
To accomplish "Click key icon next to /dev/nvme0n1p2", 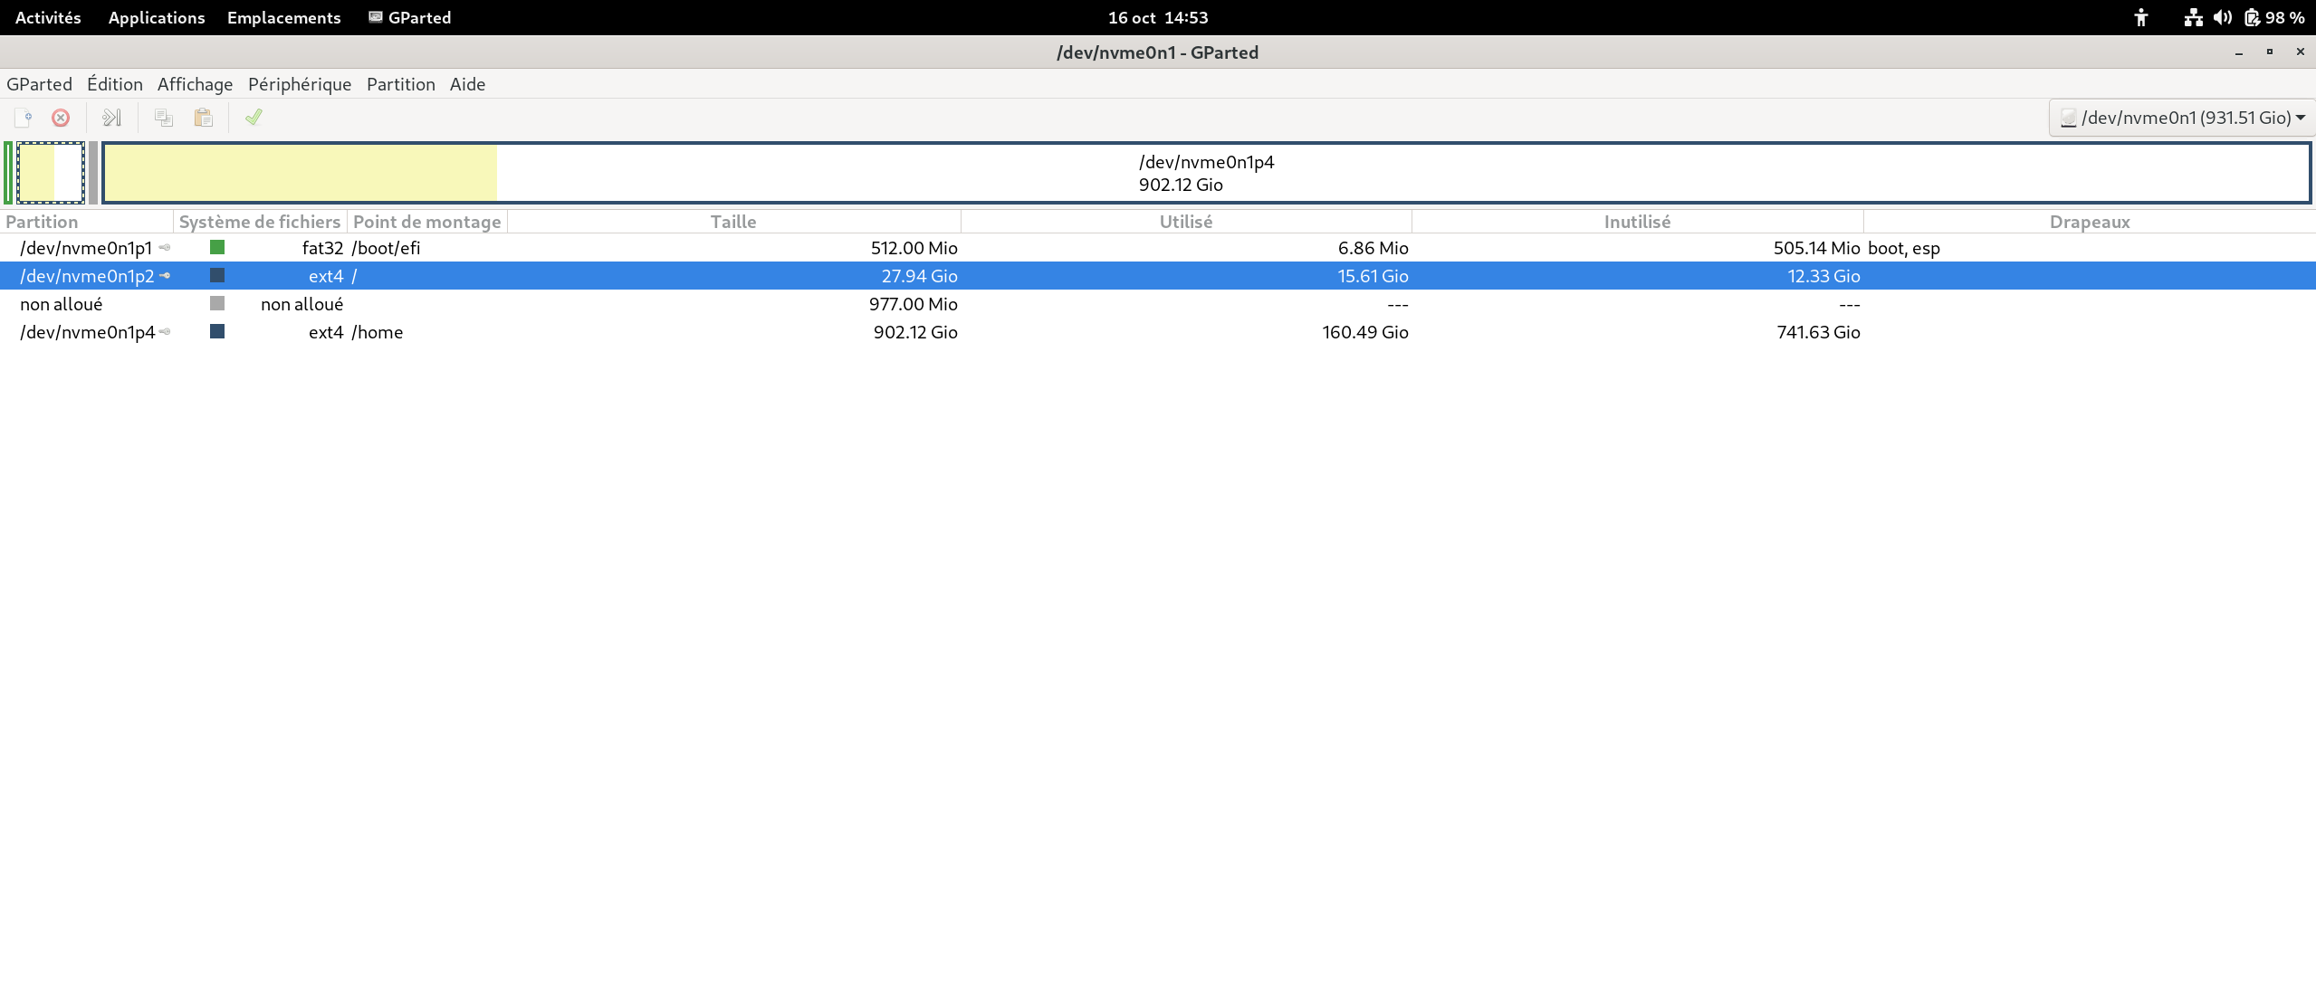I will 165,275.
